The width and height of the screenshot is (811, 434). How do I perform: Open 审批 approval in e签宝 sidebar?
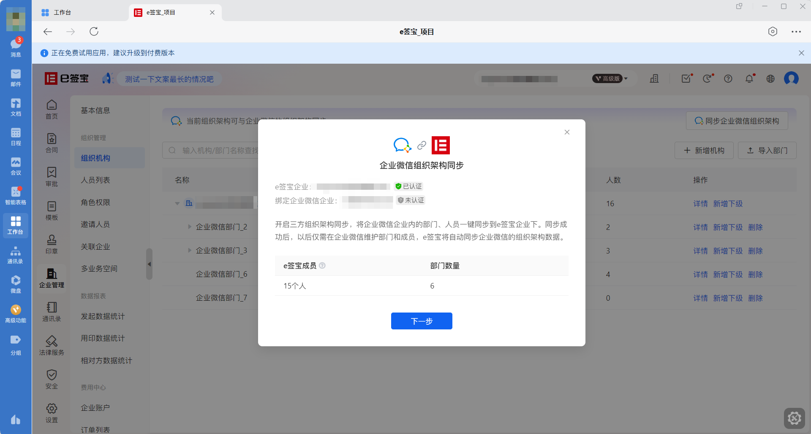point(52,177)
